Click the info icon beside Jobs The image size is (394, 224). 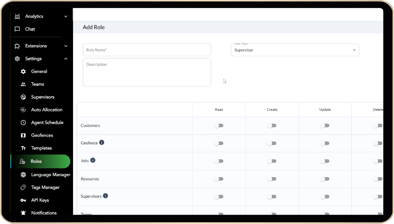93,160
